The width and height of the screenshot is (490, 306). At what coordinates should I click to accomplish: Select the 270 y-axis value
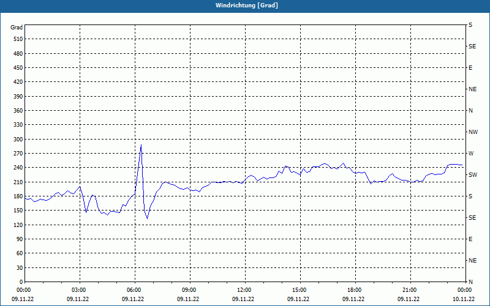(18, 154)
